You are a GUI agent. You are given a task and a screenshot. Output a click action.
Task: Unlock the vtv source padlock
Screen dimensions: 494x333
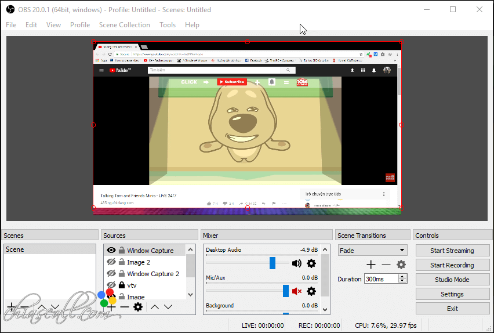[x=122, y=285]
